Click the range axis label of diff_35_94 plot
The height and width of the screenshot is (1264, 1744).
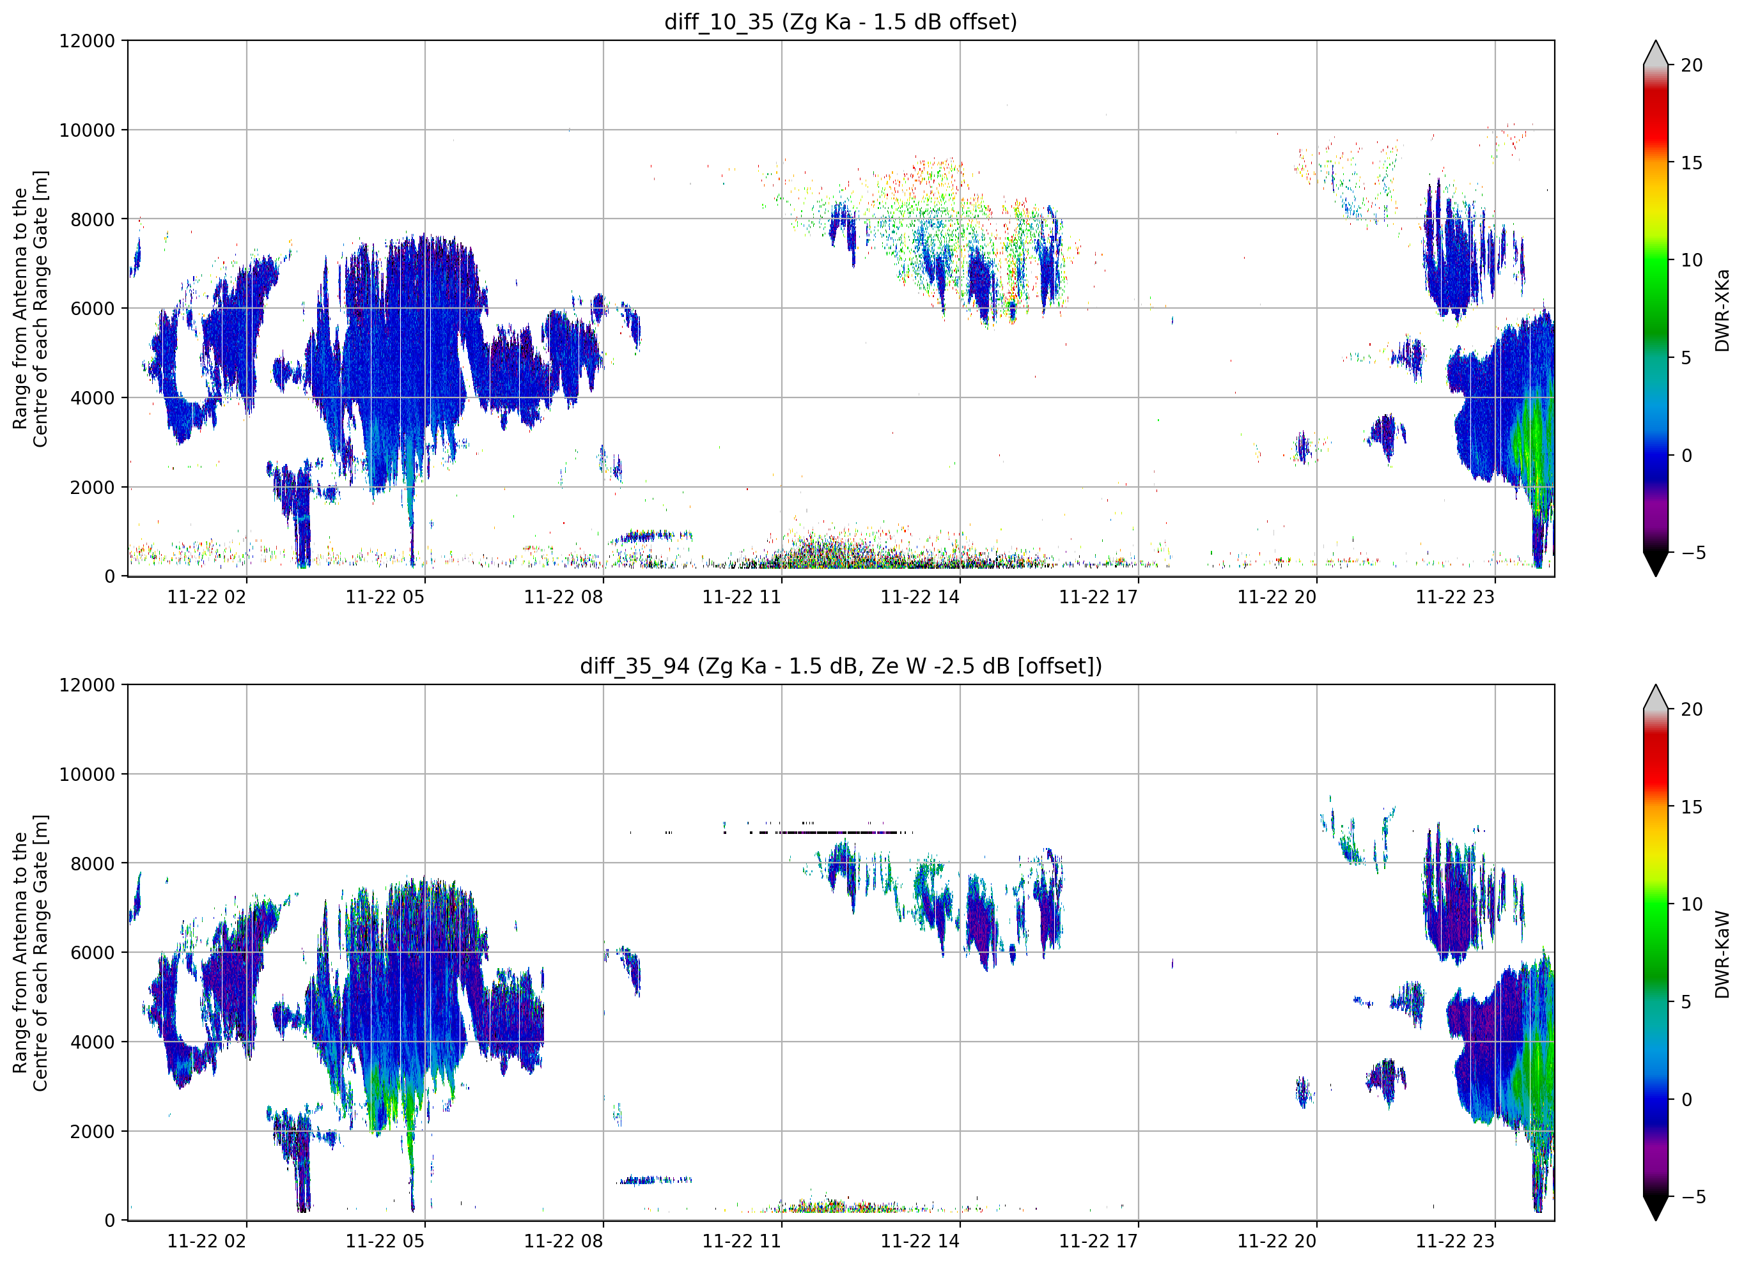pyautogui.click(x=30, y=953)
